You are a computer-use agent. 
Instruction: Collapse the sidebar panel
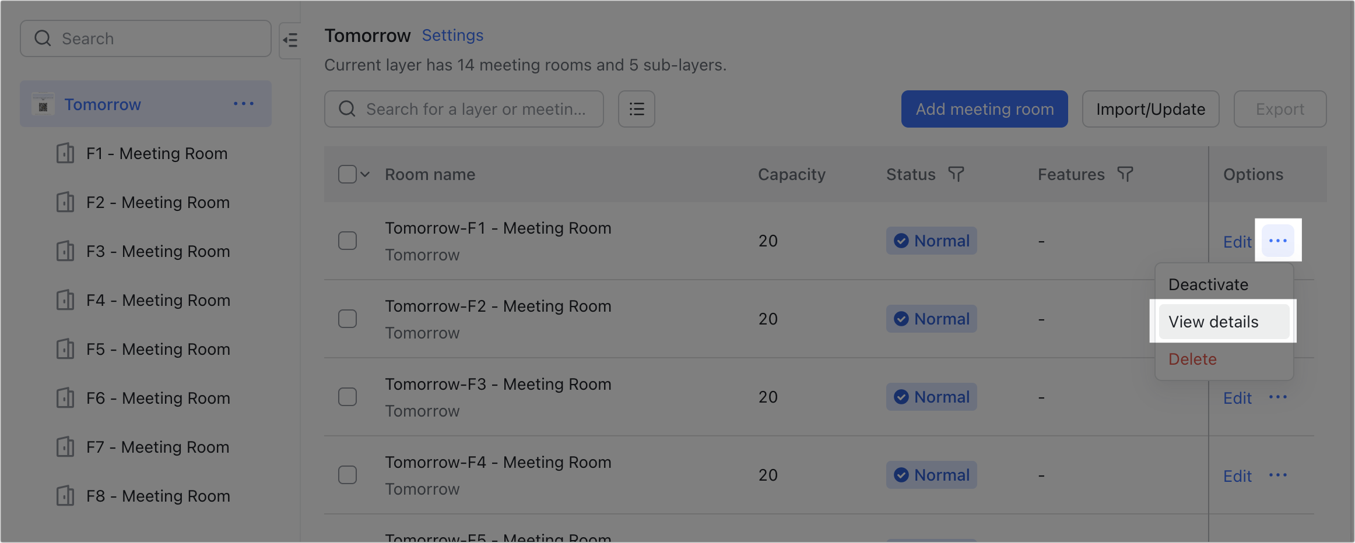[x=290, y=40]
